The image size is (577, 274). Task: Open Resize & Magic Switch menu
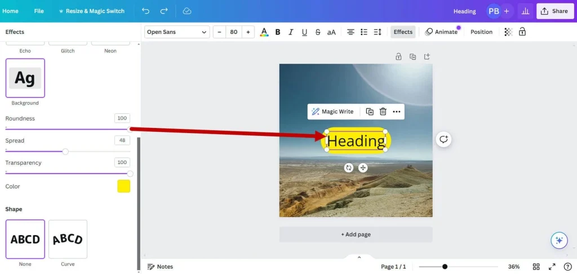point(91,11)
